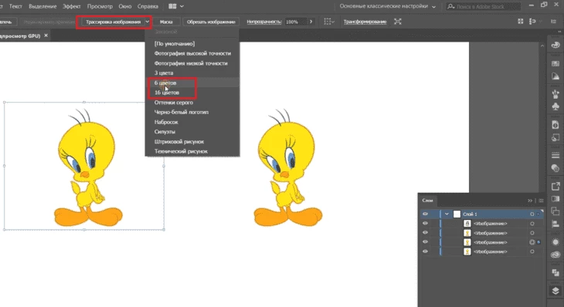The height and width of the screenshot is (307, 564).
Task: Open the Brushes panel icon in dock
Action: point(556,94)
